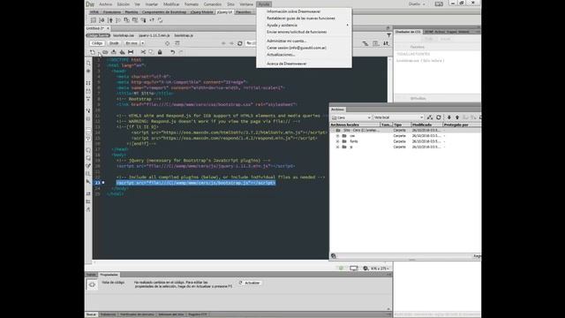Click the padlock icon in standard toolbar
The height and width of the screenshot is (318, 565).
[160, 52]
